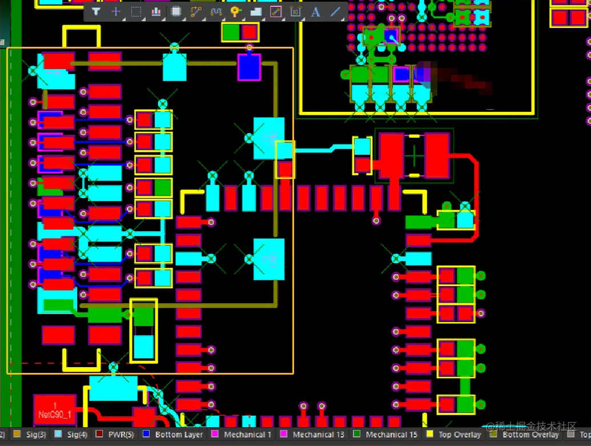Switch to the Bottom Layer tab
This screenshot has height=446, width=591.
(x=173, y=435)
